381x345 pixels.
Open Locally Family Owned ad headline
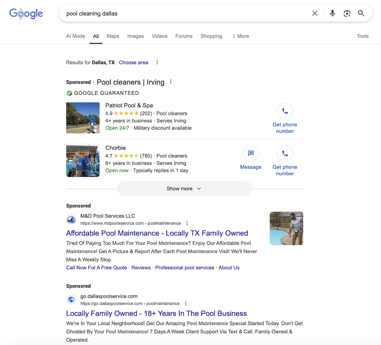click(156, 314)
